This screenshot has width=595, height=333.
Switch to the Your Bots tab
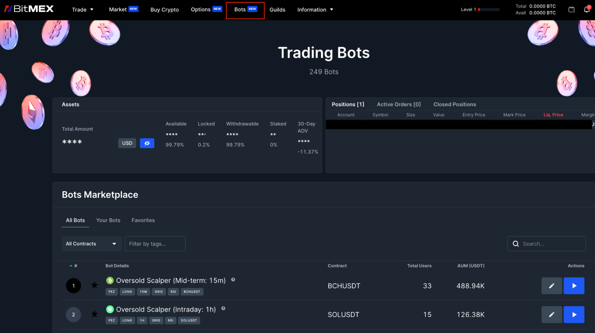click(108, 220)
